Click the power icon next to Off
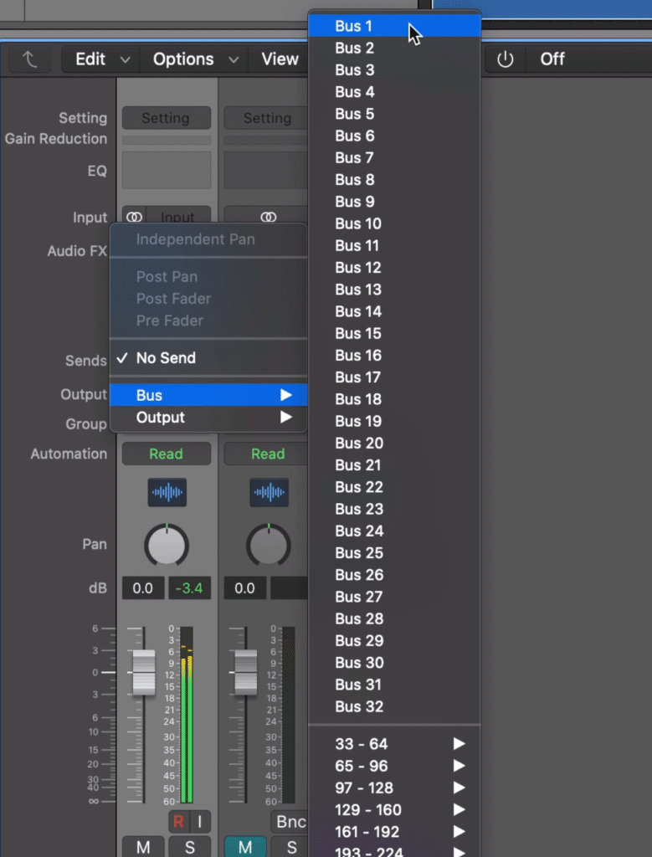652x857 pixels. [505, 59]
